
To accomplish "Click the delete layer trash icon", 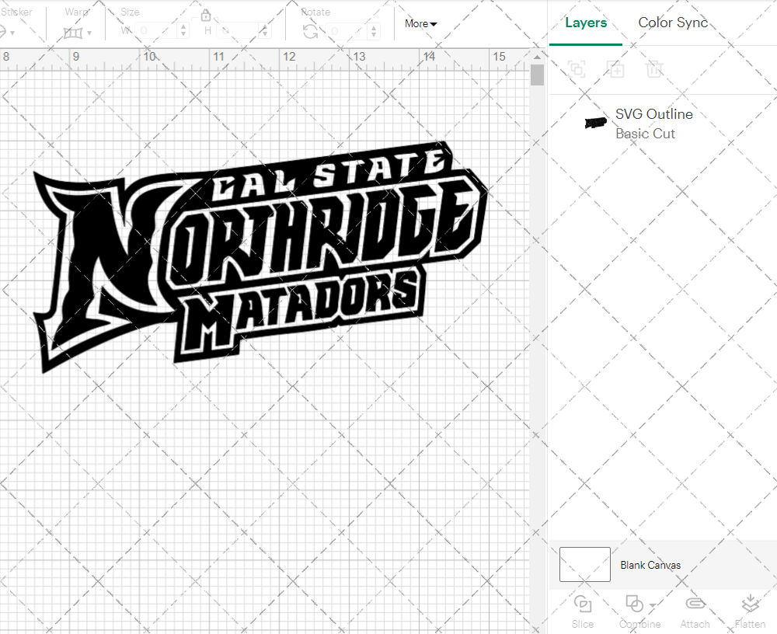I will click(655, 69).
